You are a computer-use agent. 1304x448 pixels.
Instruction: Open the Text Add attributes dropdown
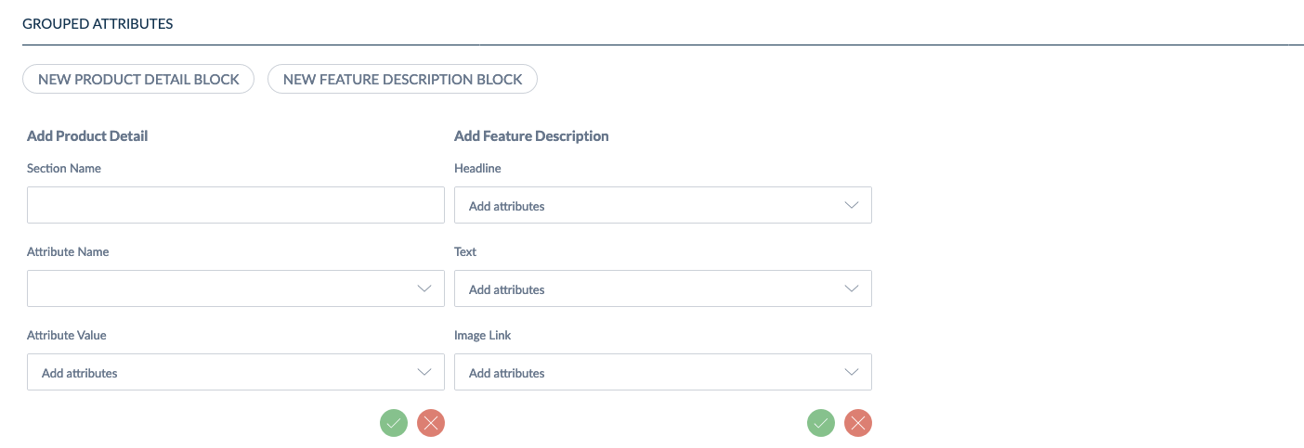point(663,288)
